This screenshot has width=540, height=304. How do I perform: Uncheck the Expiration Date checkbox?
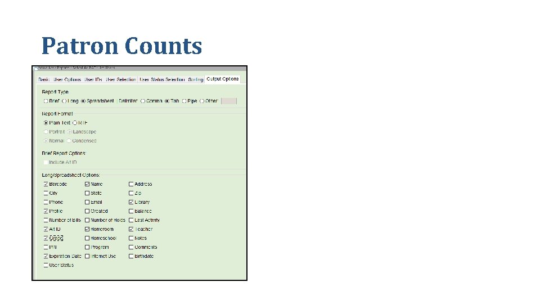(46, 256)
